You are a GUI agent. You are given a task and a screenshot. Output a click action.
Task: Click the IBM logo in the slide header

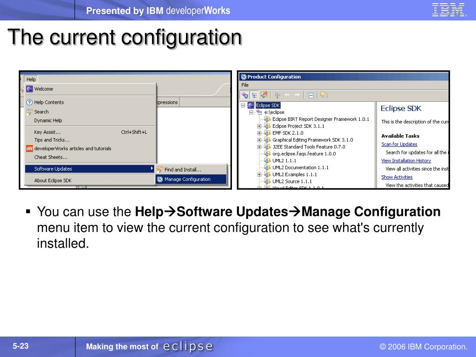[449, 10]
